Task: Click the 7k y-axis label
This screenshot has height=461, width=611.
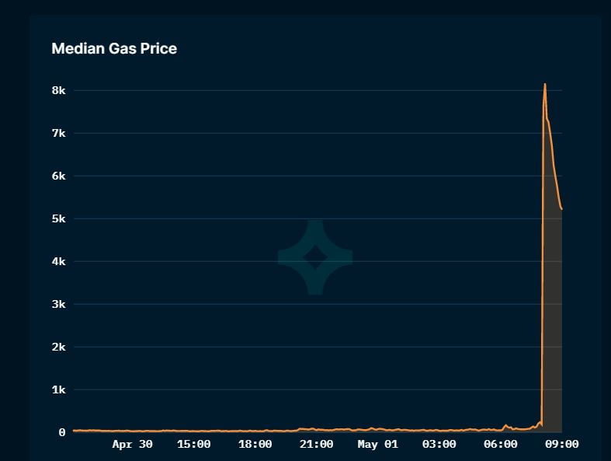Action: click(59, 134)
